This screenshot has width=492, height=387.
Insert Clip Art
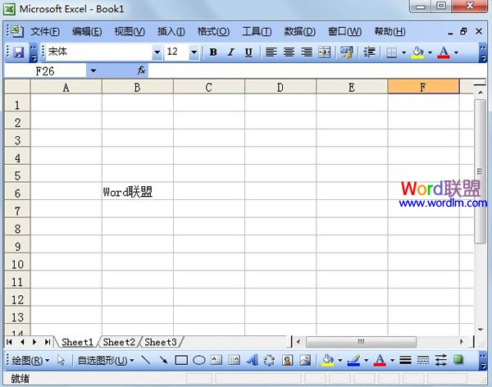pos(287,360)
